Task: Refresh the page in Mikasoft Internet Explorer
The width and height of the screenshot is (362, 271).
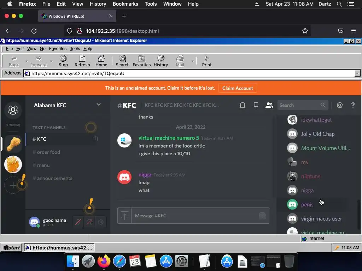Action: 82,61
